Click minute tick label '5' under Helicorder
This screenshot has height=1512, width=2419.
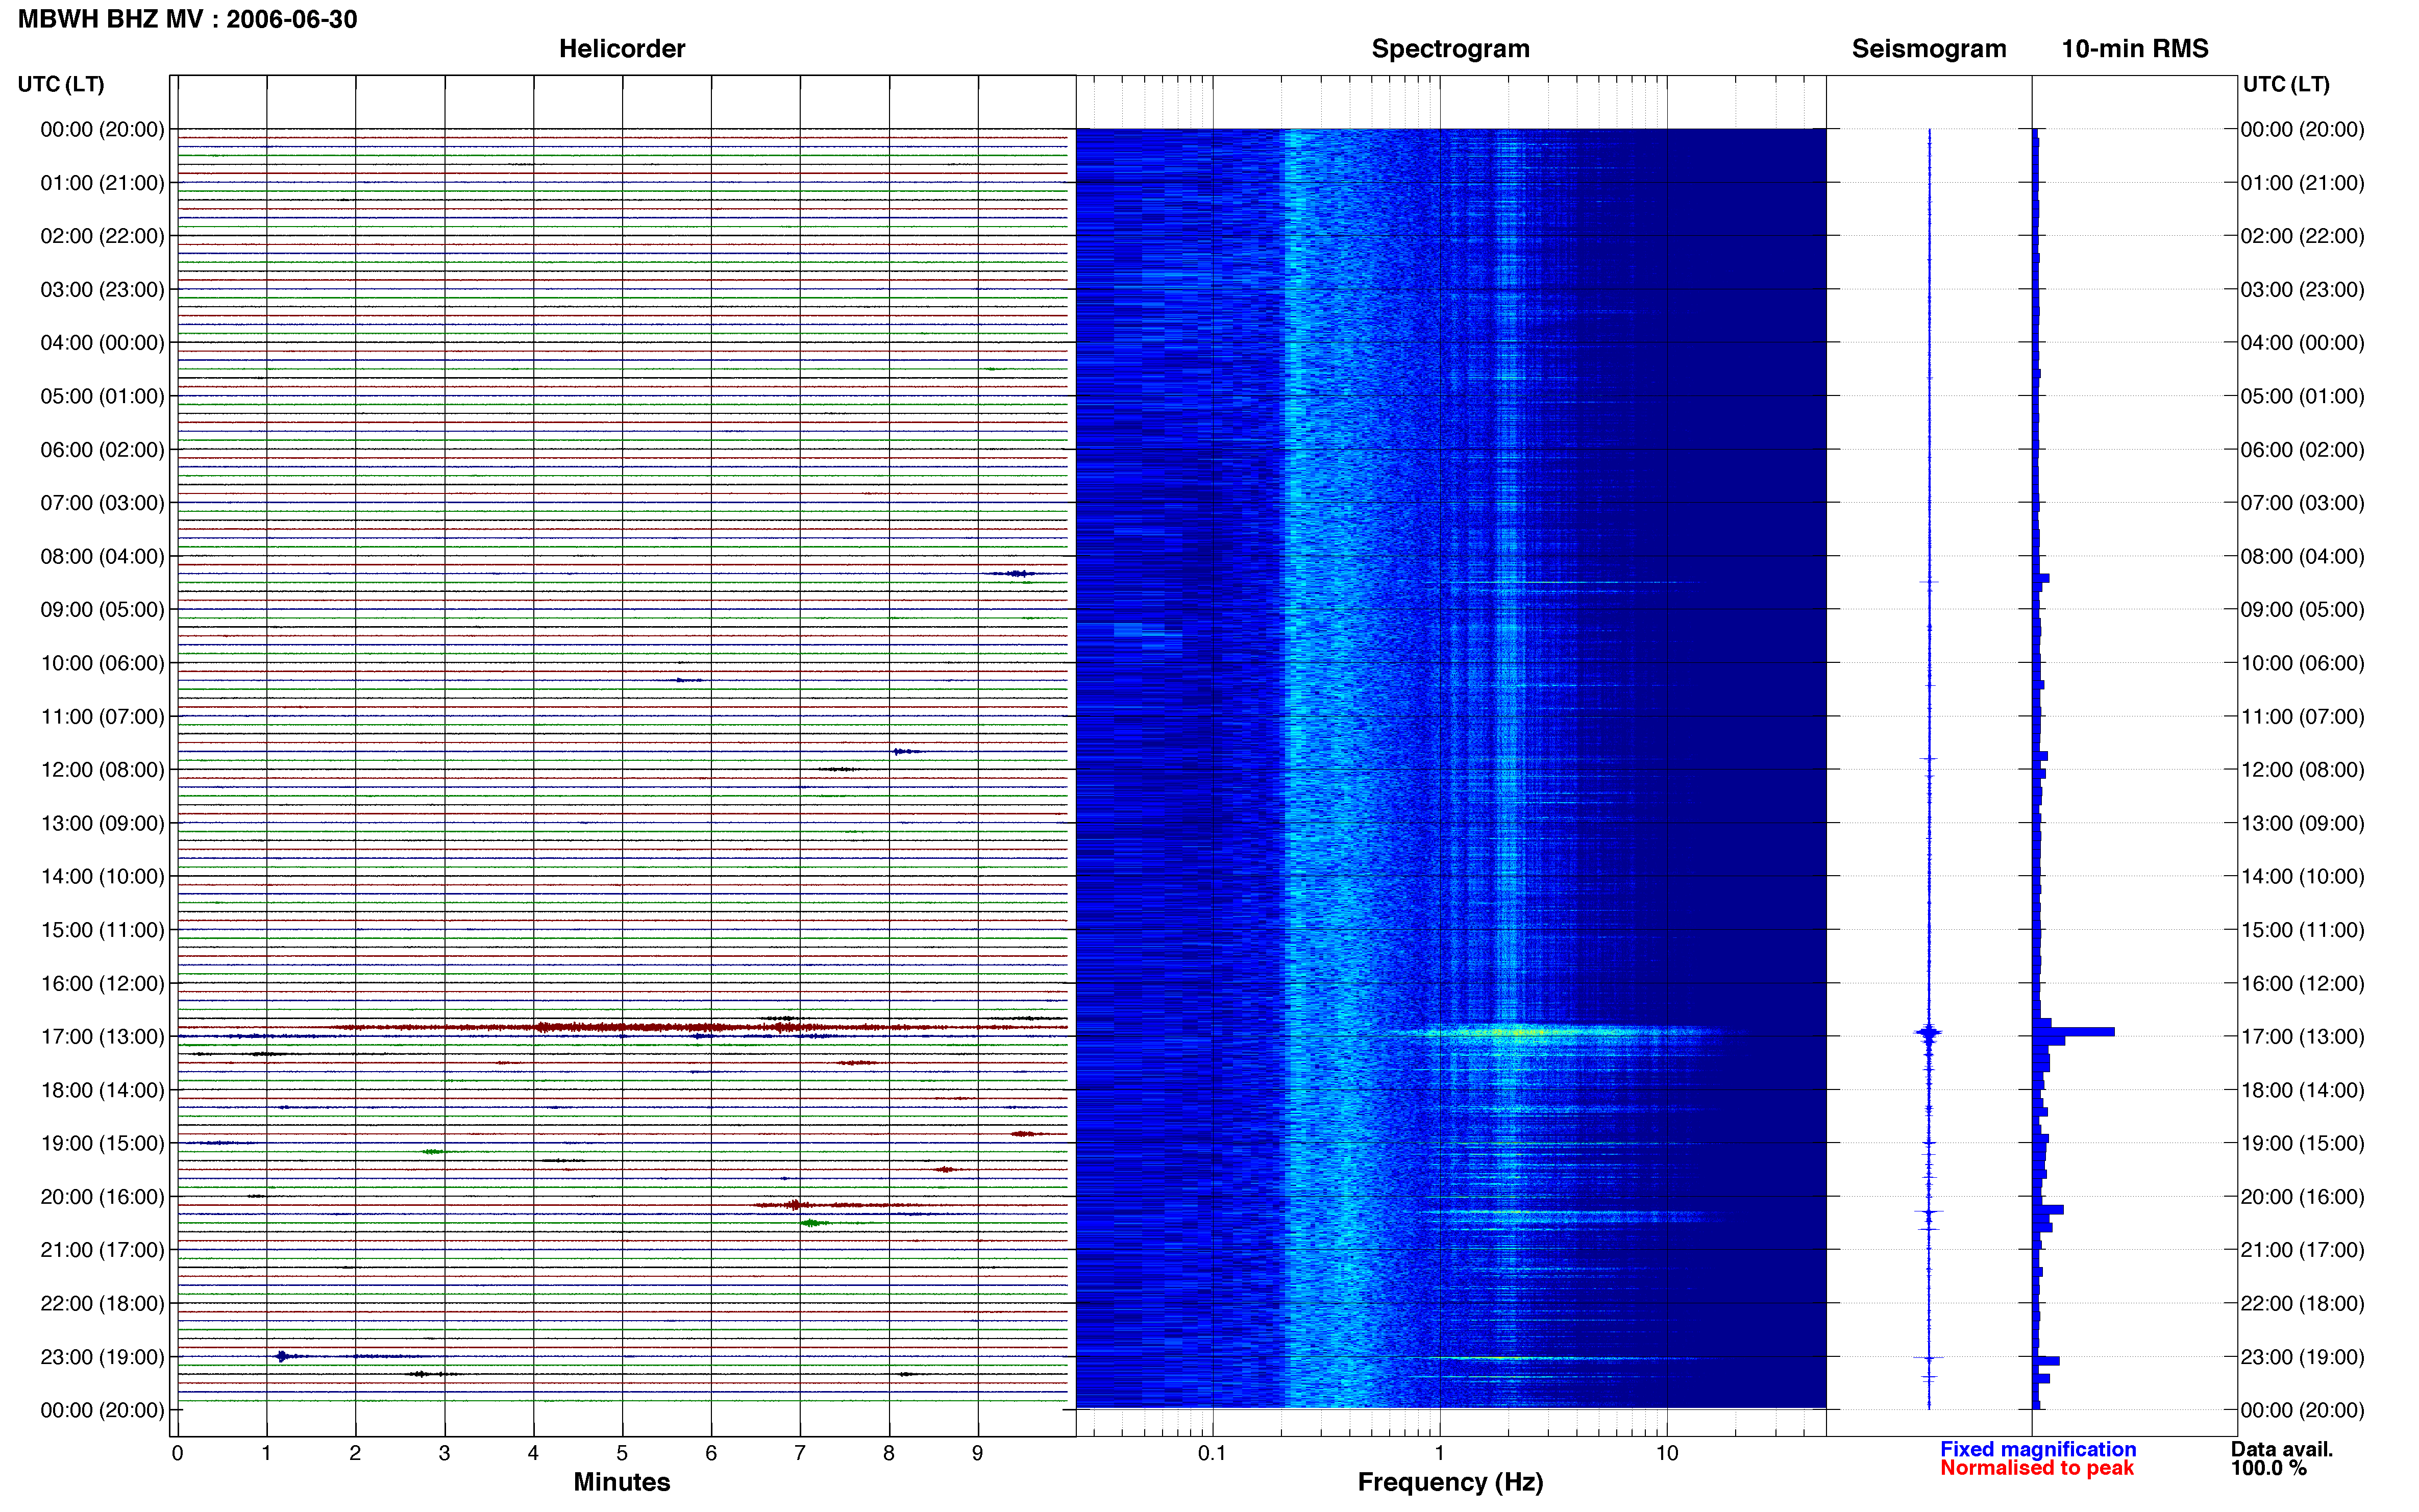(x=622, y=1454)
